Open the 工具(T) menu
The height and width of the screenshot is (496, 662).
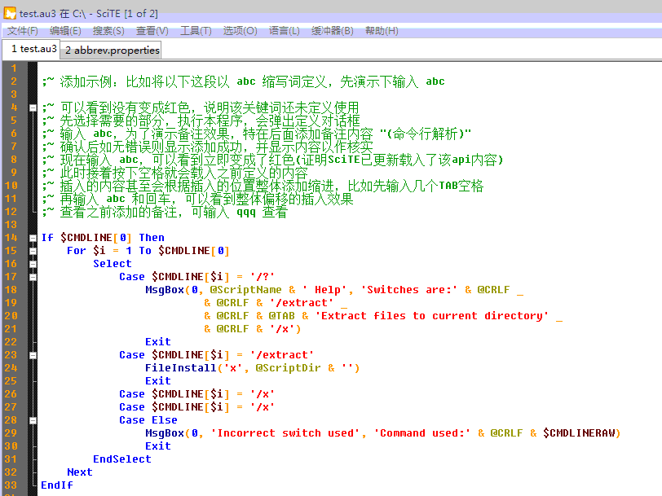(x=196, y=31)
